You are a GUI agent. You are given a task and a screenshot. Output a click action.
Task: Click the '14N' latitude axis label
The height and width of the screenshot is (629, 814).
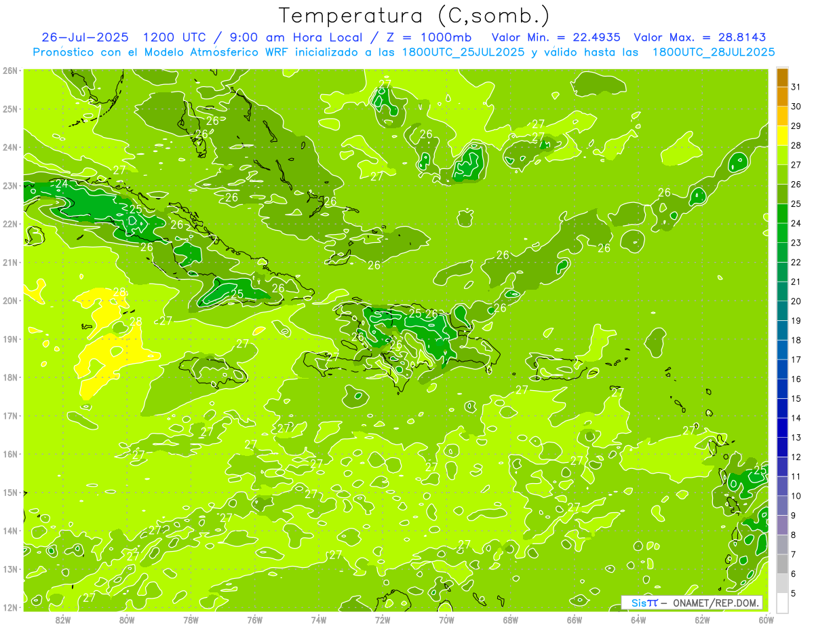10,531
